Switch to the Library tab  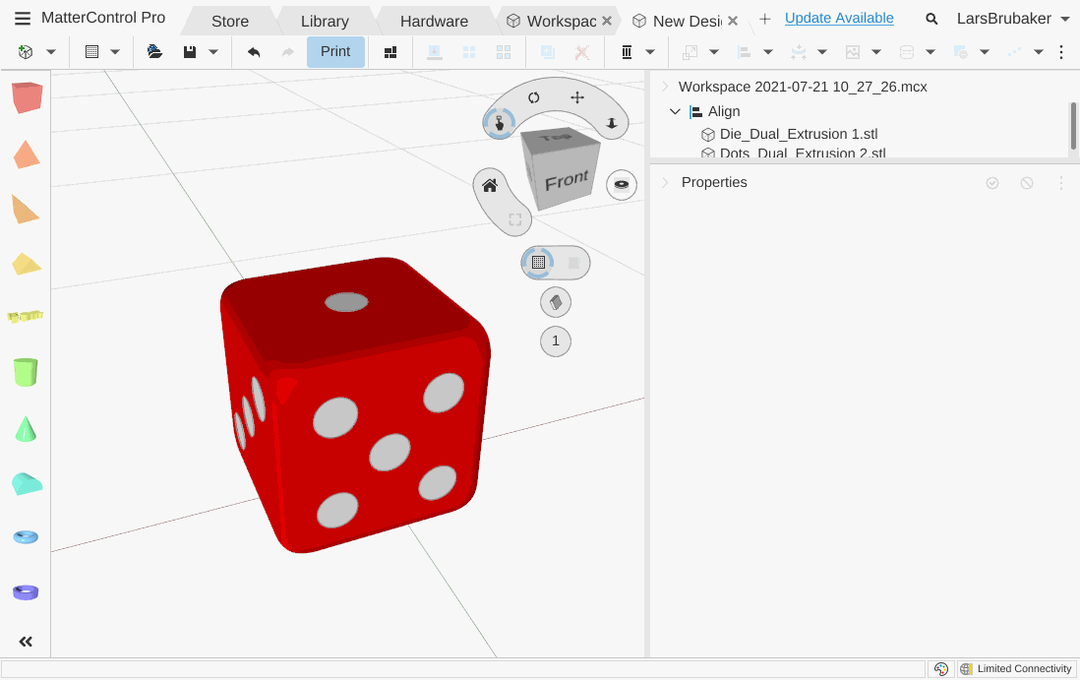(325, 21)
